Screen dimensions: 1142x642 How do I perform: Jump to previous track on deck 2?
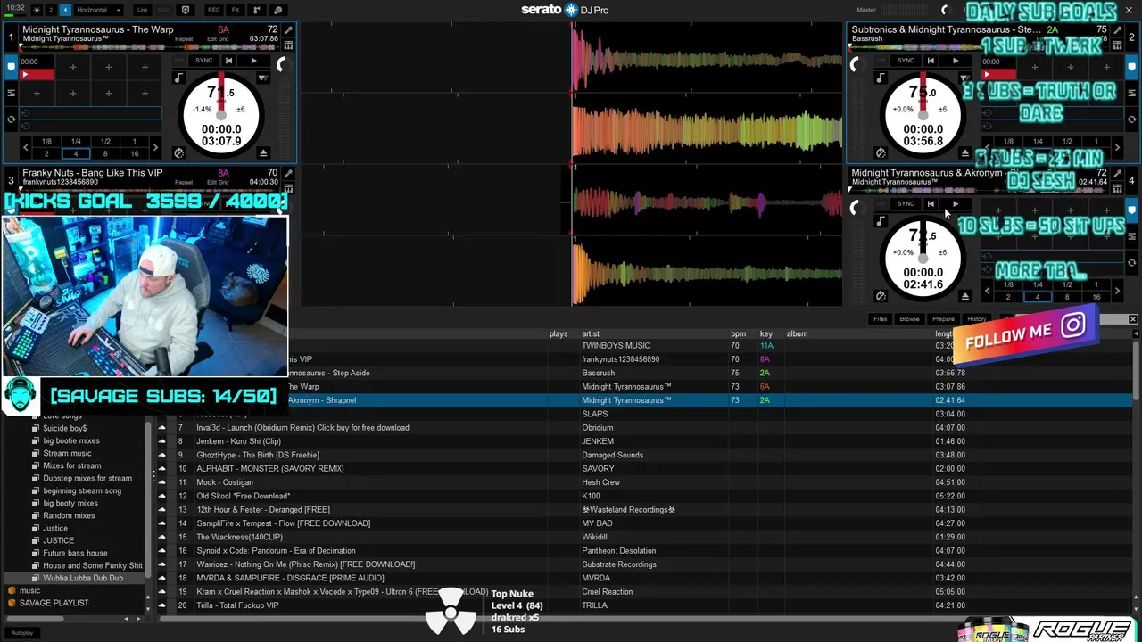click(931, 61)
